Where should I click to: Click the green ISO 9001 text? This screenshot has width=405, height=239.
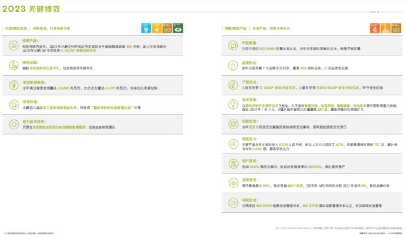[x=267, y=48]
